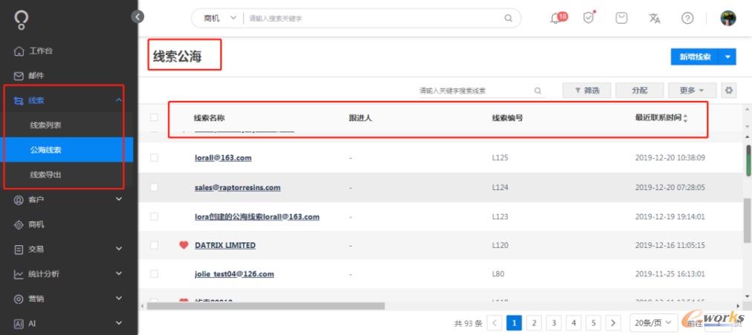Open lead lora创建的公海线索lorall@163.com
Screen dimensions: 752x335
click(257, 217)
